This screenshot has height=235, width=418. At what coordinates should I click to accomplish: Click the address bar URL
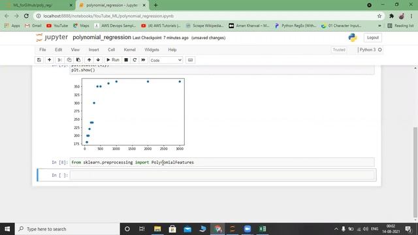click(108, 16)
